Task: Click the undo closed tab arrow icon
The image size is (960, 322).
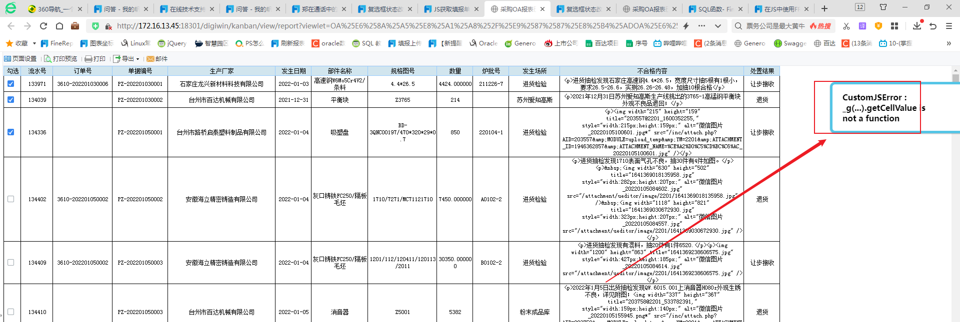Action: 933,26
